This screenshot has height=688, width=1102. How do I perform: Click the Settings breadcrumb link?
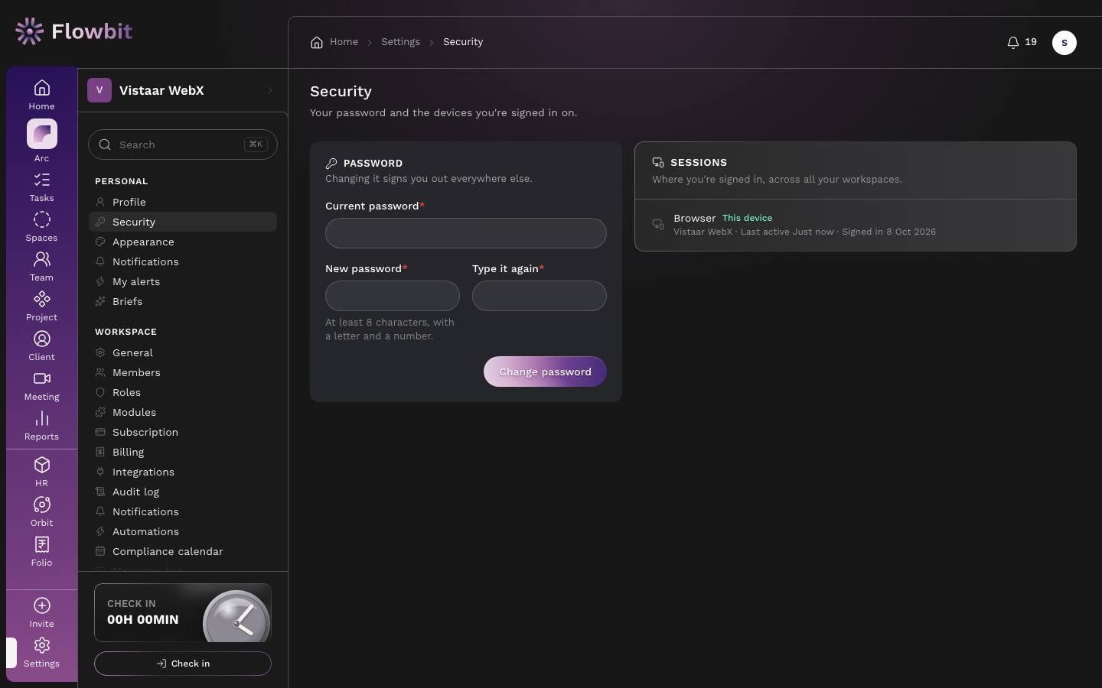pyautogui.click(x=400, y=42)
